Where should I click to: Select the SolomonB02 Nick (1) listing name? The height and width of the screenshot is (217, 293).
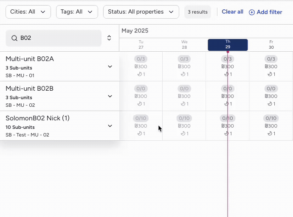37,118
